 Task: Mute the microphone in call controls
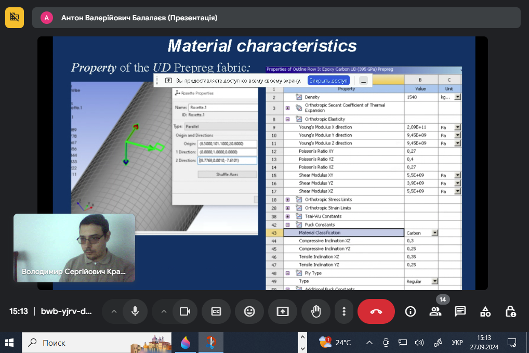click(135, 311)
